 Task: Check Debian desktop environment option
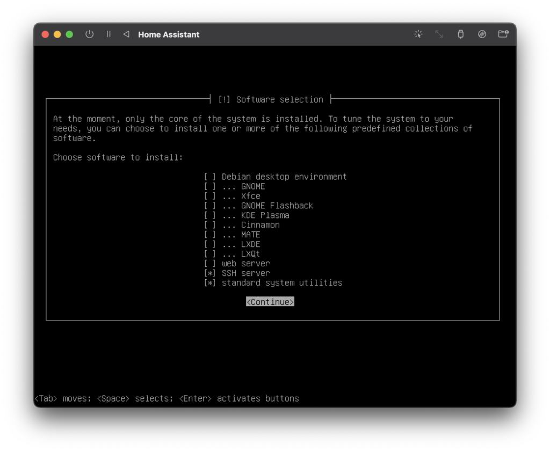click(x=210, y=177)
